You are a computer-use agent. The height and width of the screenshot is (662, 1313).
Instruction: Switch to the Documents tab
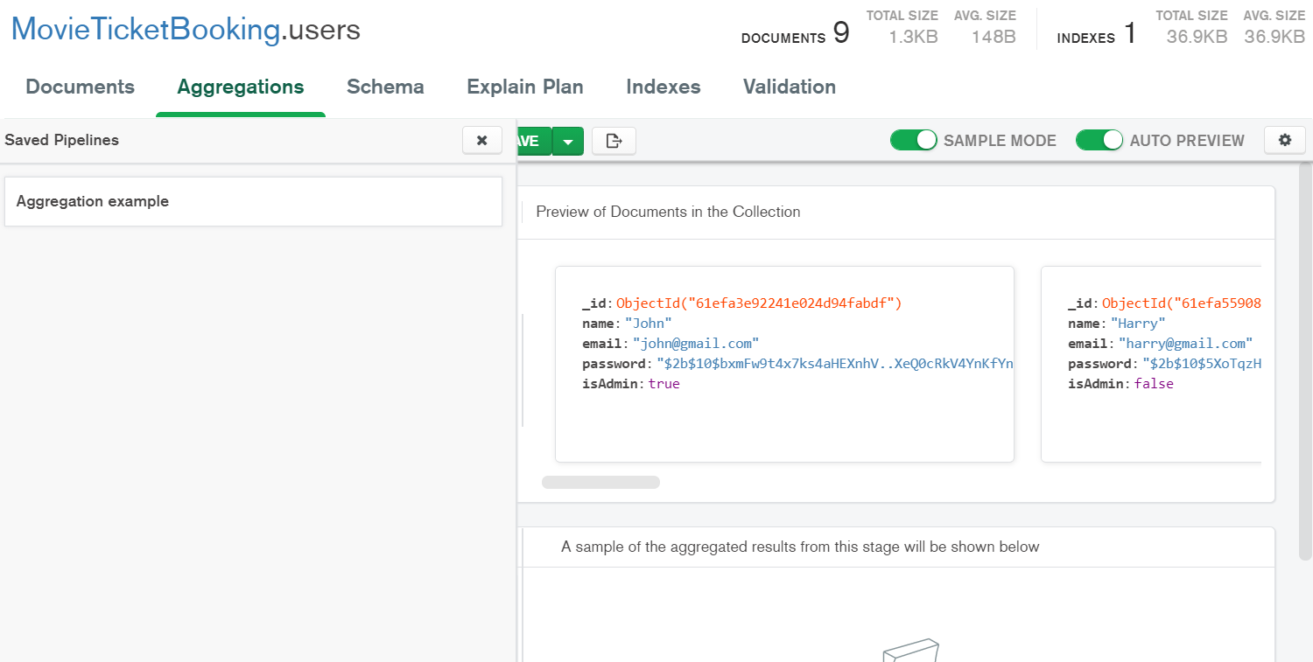(x=81, y=87)
